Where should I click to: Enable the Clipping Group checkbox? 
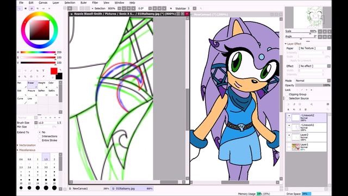tap(287, 94)
